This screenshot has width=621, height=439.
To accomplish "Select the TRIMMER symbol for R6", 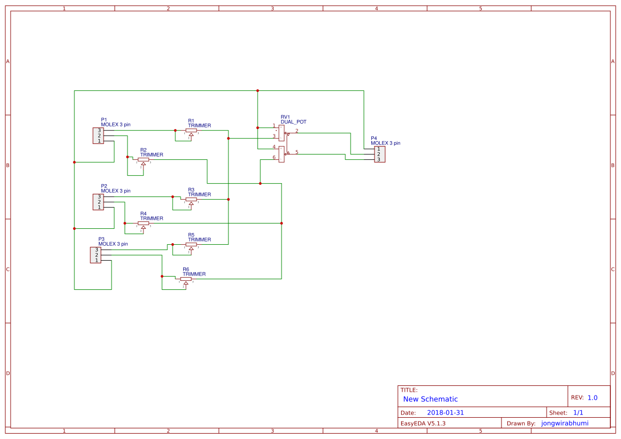I will (x=185, y=278).
